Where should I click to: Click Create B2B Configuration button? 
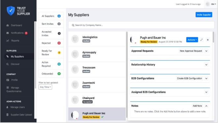(x=189, y=78)
